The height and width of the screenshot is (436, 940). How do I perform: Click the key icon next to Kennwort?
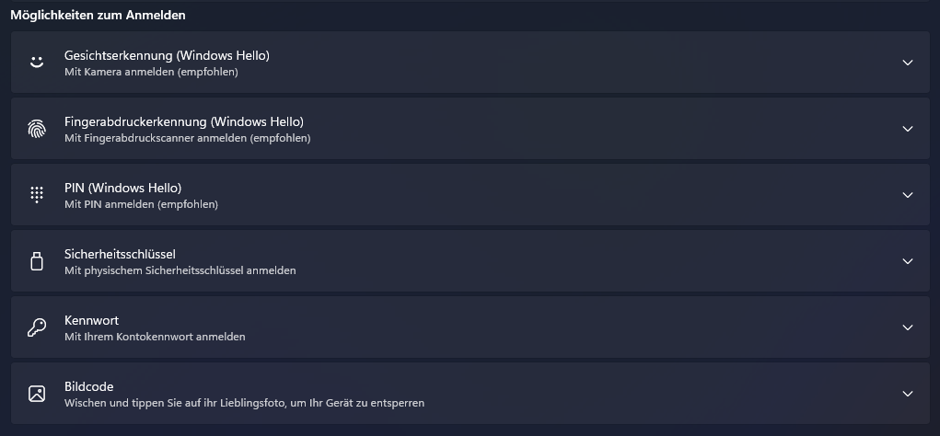coord(37,327)
